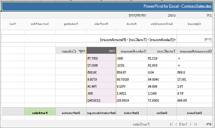
Task: Open the Sort and Filter group
Action: pyautogui.click(x=40, y=24)
